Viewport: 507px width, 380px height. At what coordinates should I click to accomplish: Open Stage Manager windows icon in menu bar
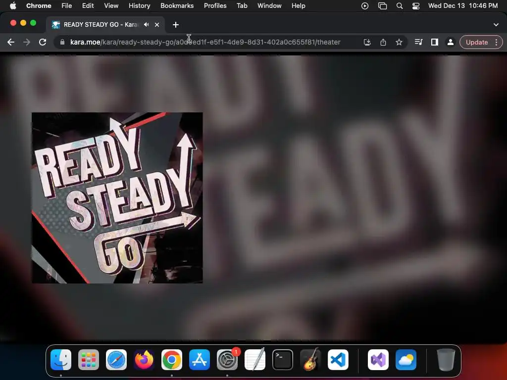tap(382, 6)
